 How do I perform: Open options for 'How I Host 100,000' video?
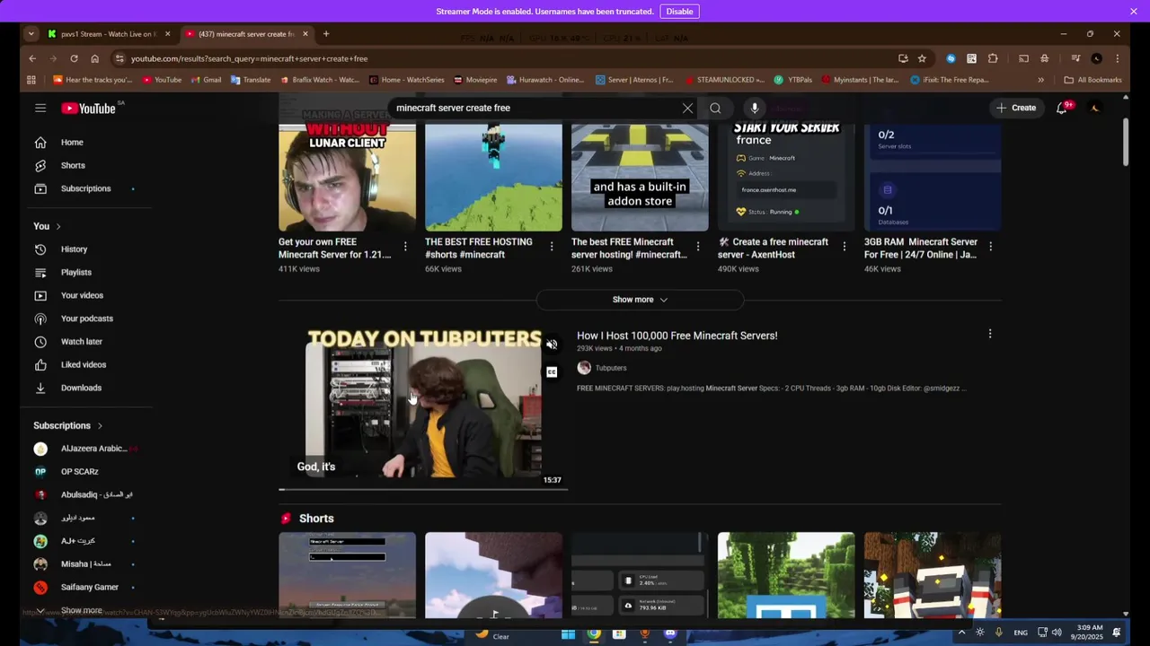click(990, 334)
